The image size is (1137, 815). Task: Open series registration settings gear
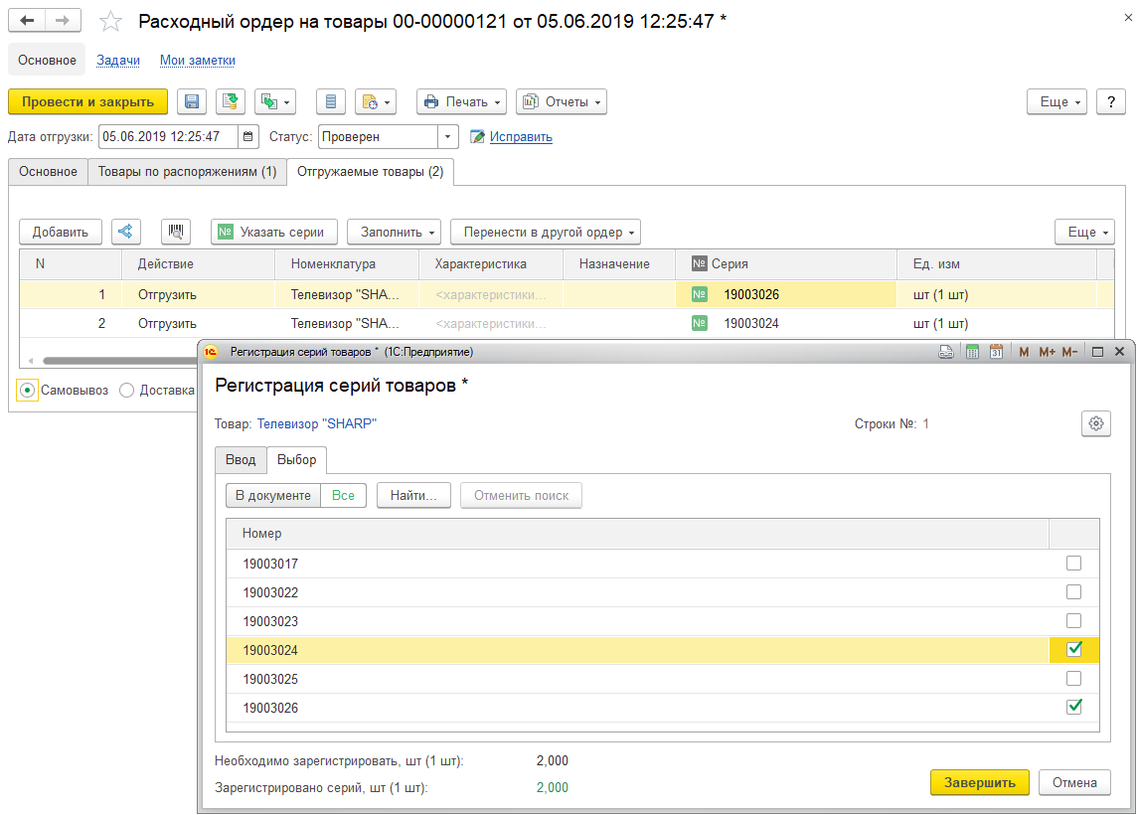tap(1095, 423)
